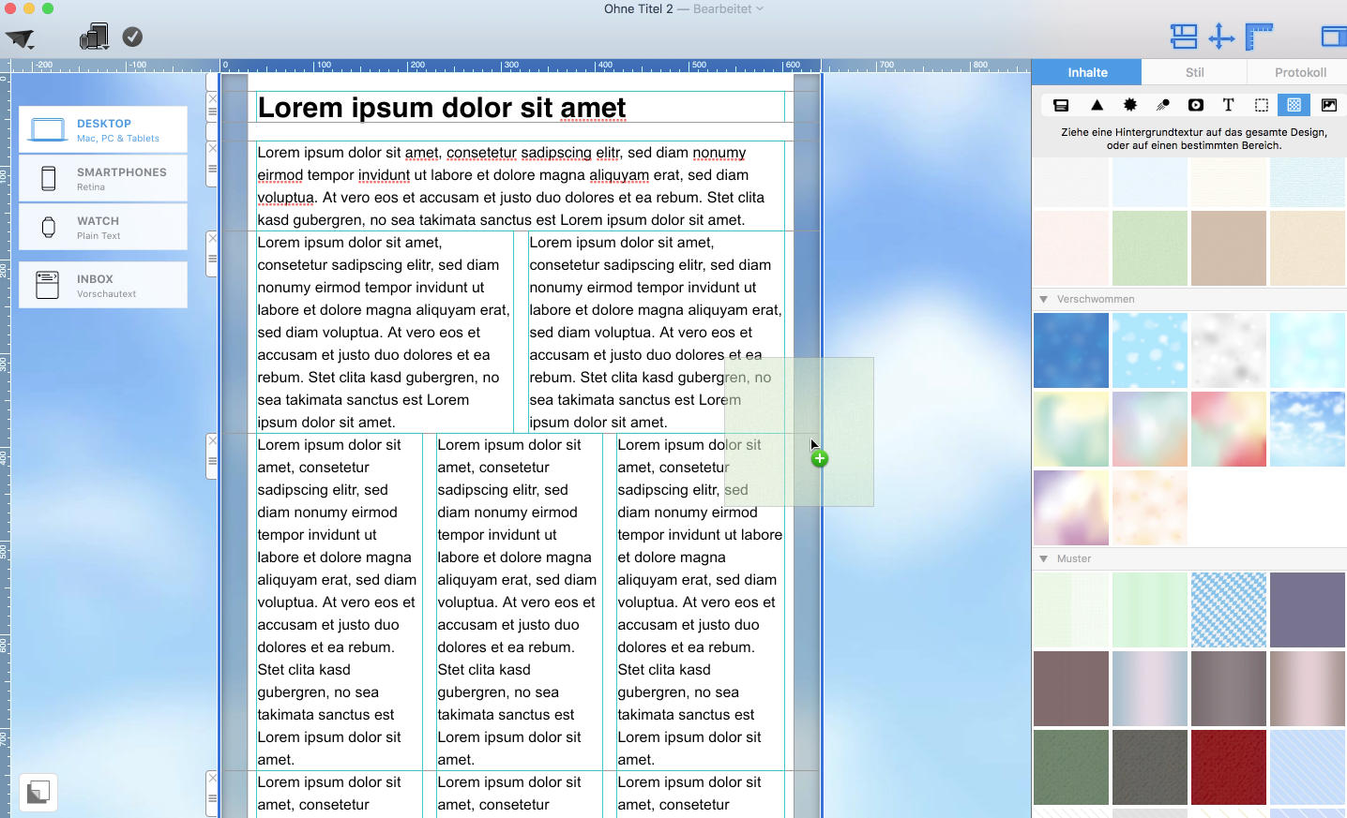Switch to the Inhalte tab
The height and width of the screenshot is (818, 1347).
[1087, 72]
